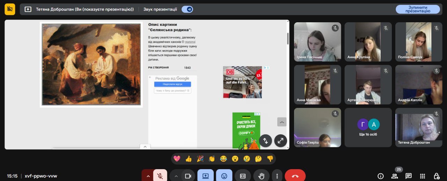Image resolution: width=447 pixels, height=181 pixels.
Task: Select Ірина Пасічник video tile
Action: tap(317, 42)
